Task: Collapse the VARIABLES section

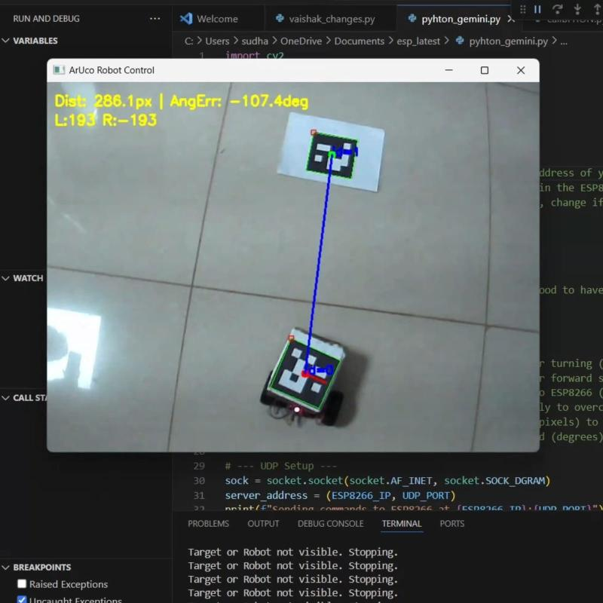Action: pyautogui.click(x=5, y=41)
